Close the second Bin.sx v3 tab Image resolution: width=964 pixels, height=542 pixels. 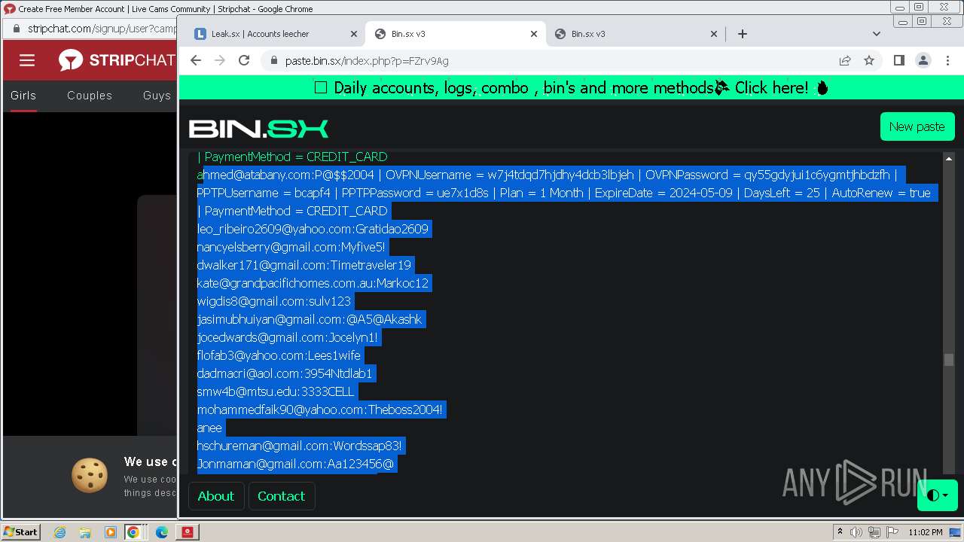click(714, 34)
